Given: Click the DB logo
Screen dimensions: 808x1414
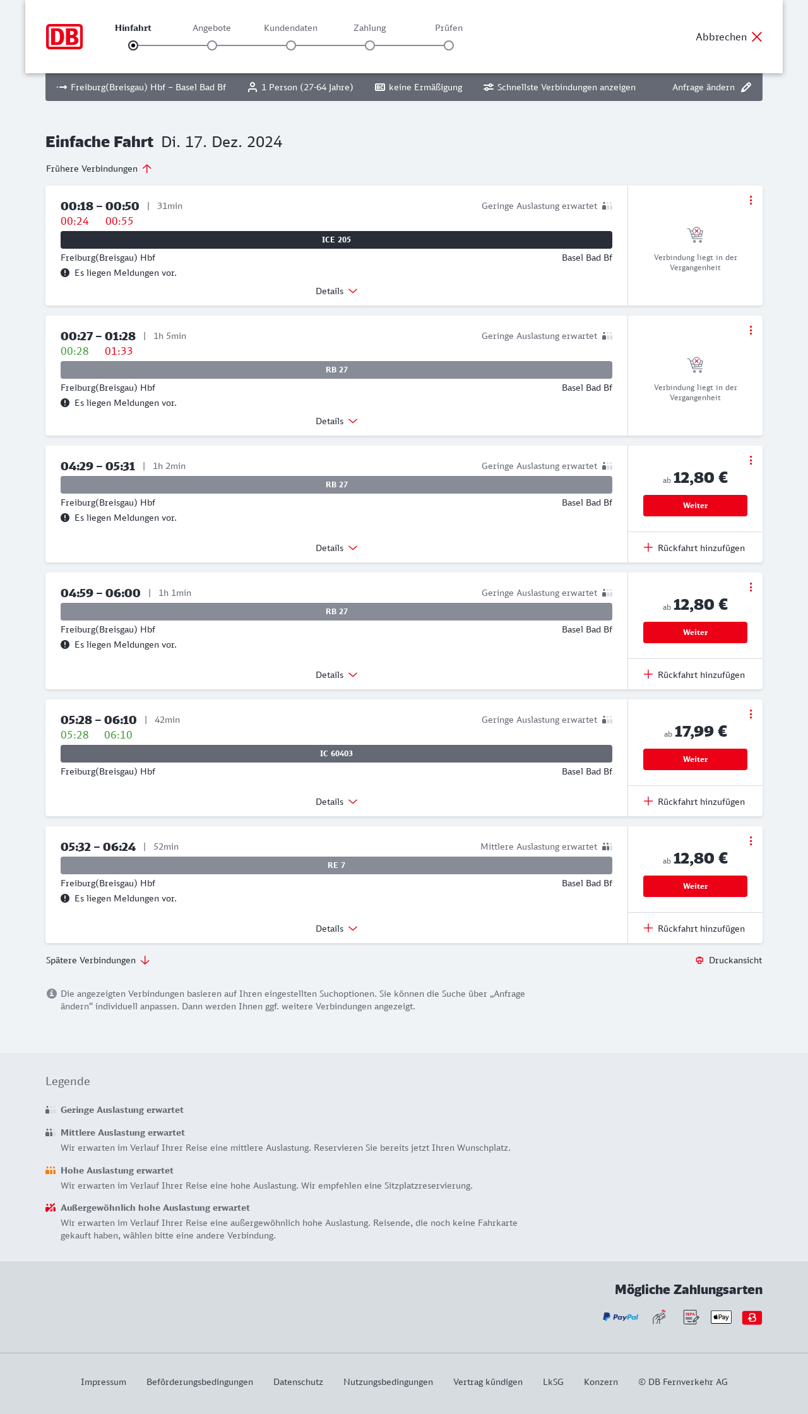Looking at the screenshot, I should (x=64, y=37).
